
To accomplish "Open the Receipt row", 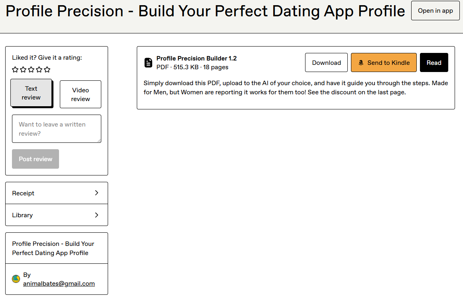I will [57, 193].
